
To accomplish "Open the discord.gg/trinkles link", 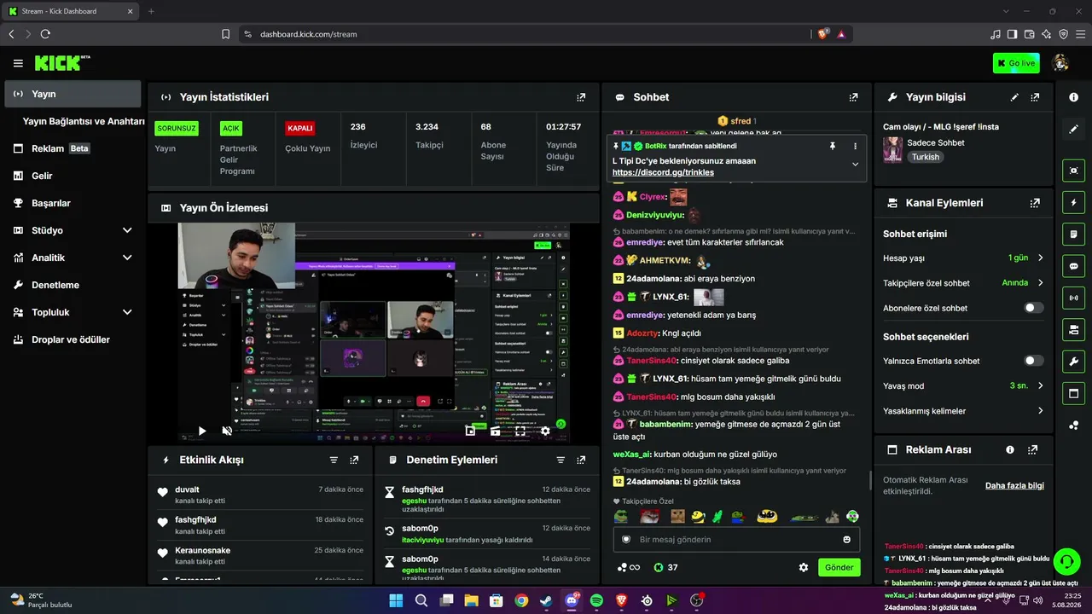I will [663, 172].
